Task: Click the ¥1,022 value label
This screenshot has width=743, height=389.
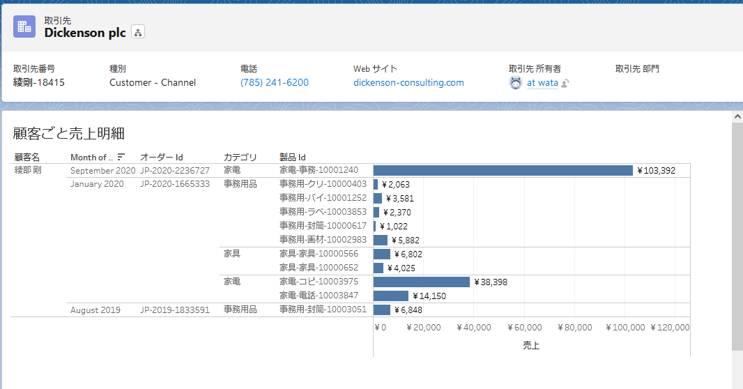Action: click(x=394, y=227)
